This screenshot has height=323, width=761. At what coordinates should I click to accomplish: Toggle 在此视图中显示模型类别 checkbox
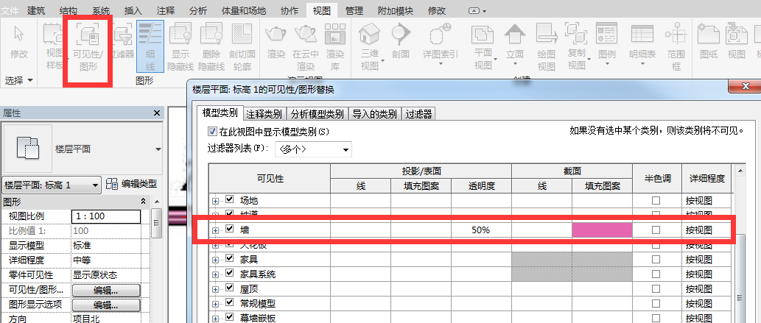click(212, 132)
